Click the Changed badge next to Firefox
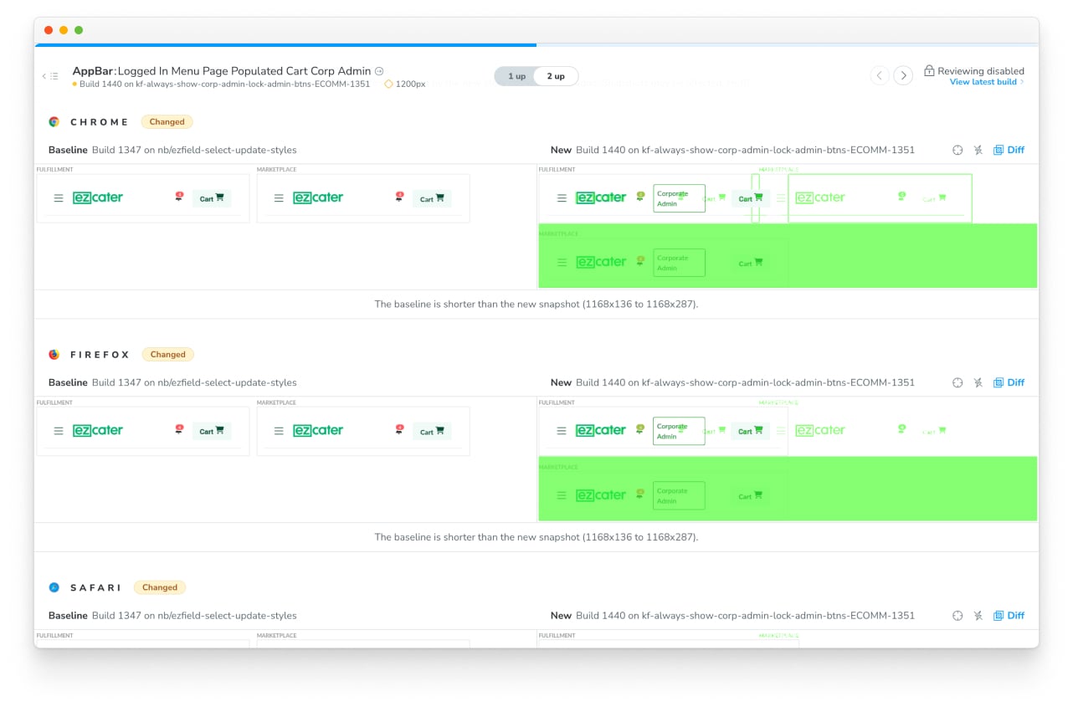 (167, 355)
